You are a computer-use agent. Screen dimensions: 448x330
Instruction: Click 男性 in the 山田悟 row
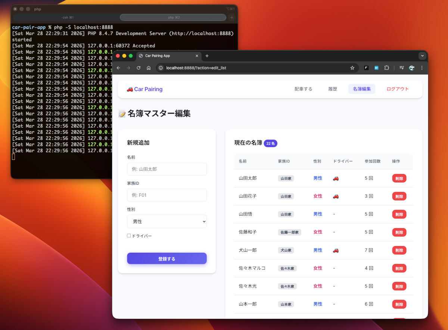(318, 214)
